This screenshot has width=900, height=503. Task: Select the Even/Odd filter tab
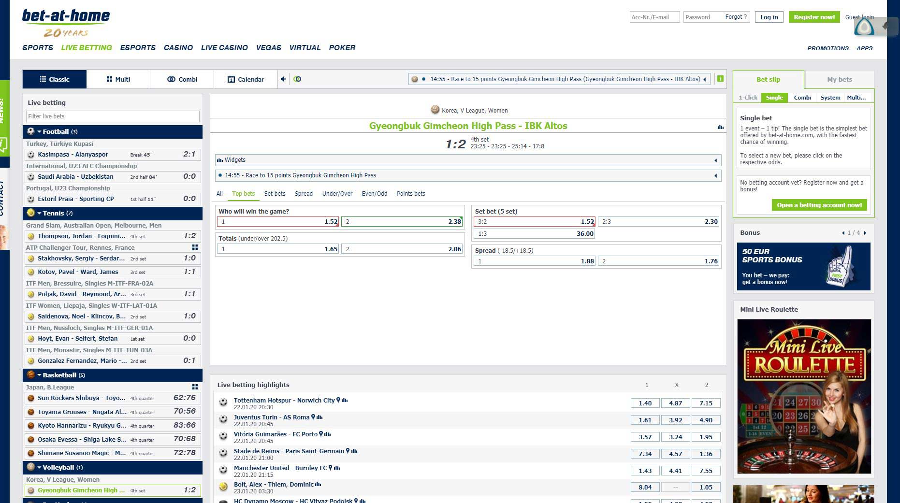(375, 193)
